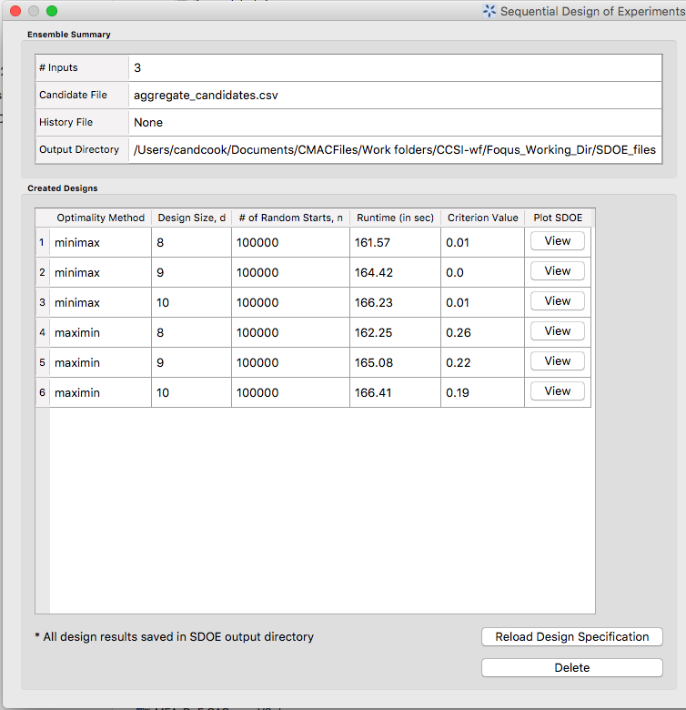The height and width of the screenshot is (710, 686).
Task: Sort by the Design Size, d column header
Action: [x=191, y=218]
